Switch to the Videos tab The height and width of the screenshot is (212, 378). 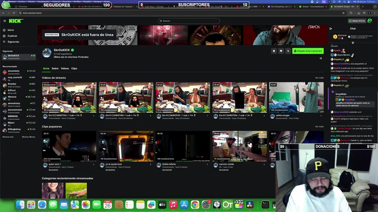[65, 69]
